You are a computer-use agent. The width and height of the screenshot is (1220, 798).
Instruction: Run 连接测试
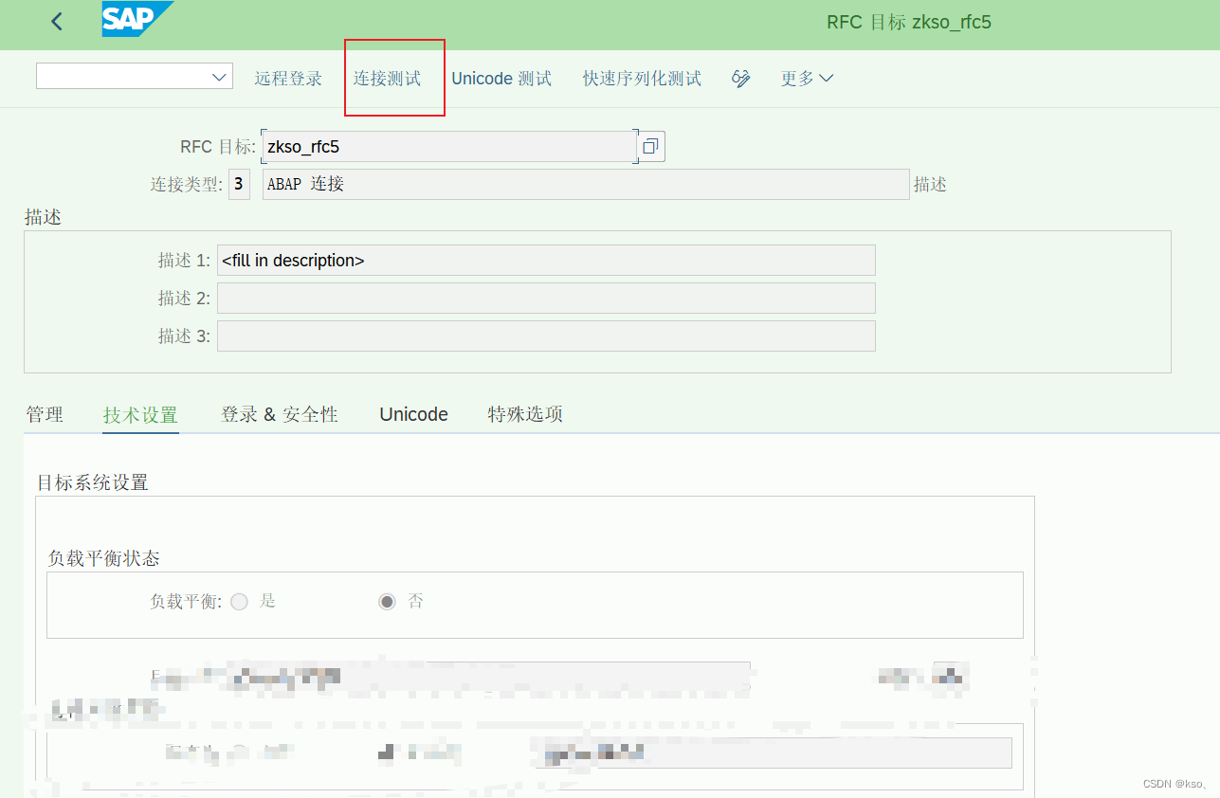[387, 79]
